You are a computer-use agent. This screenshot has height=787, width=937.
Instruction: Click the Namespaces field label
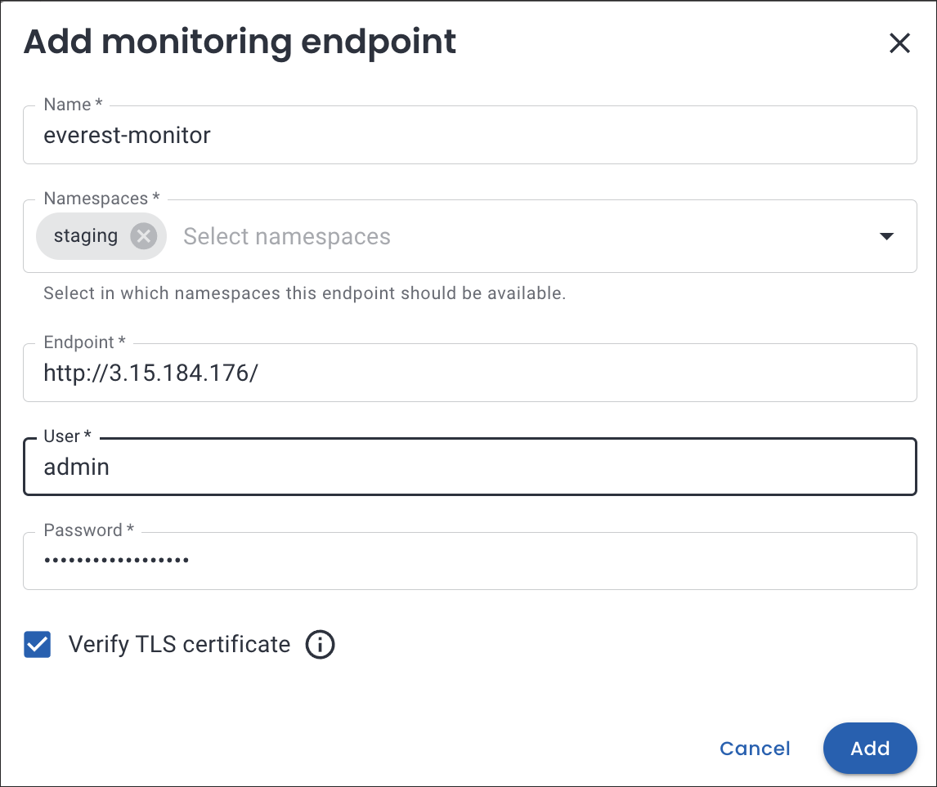(x=101, y=199)
